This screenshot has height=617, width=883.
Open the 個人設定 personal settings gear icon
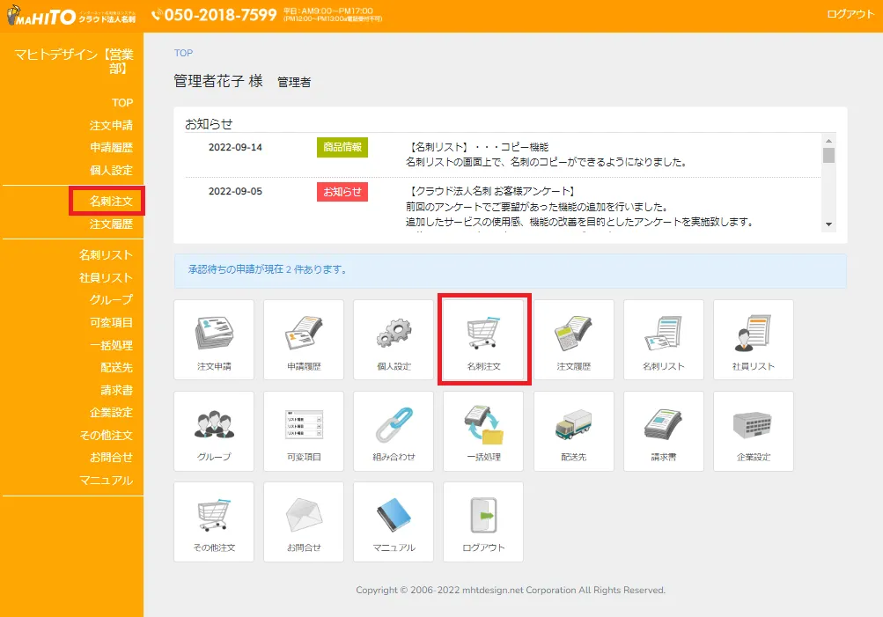click(393, 340)
